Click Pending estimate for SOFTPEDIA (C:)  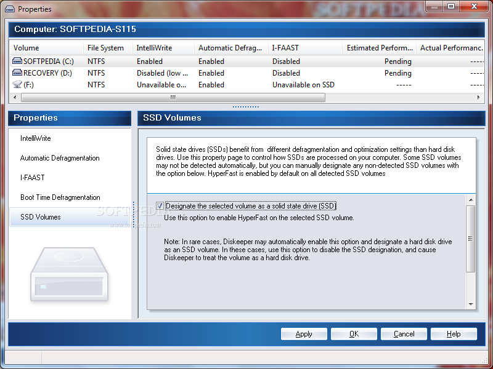[397, 61]
